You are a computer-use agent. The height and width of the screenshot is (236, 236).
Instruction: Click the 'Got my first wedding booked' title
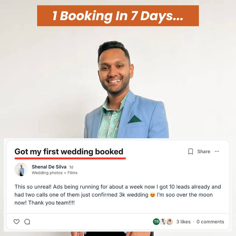(x=69, y=152)
